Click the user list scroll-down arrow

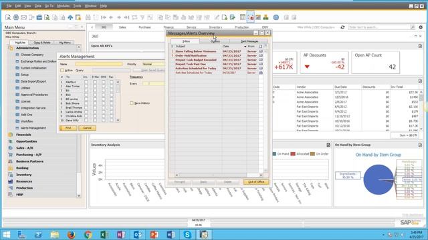tap(118, 120)
